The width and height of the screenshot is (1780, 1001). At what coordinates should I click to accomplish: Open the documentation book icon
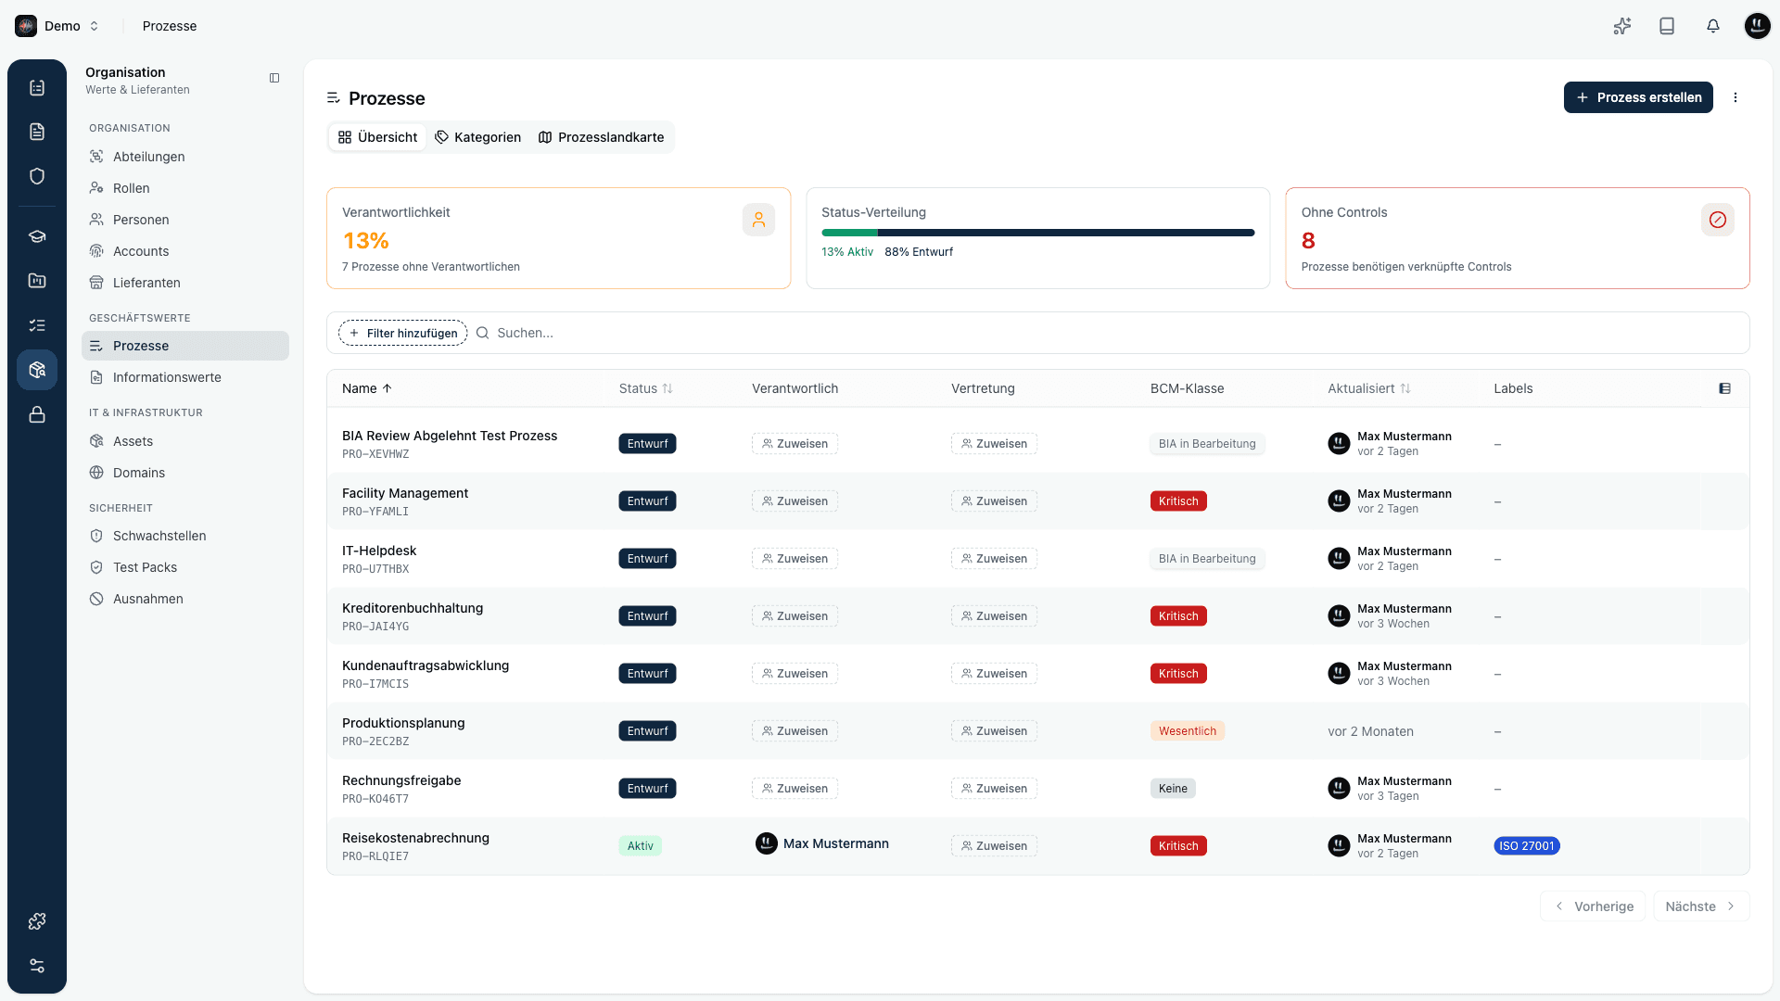1667,26
